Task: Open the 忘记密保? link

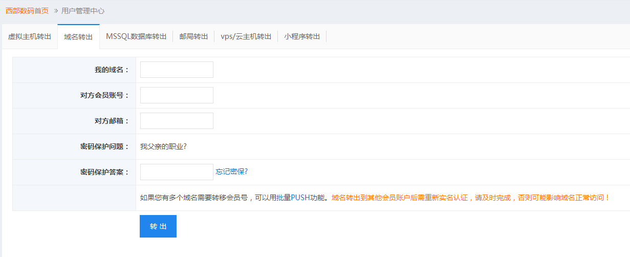Action: coord(232,172)
